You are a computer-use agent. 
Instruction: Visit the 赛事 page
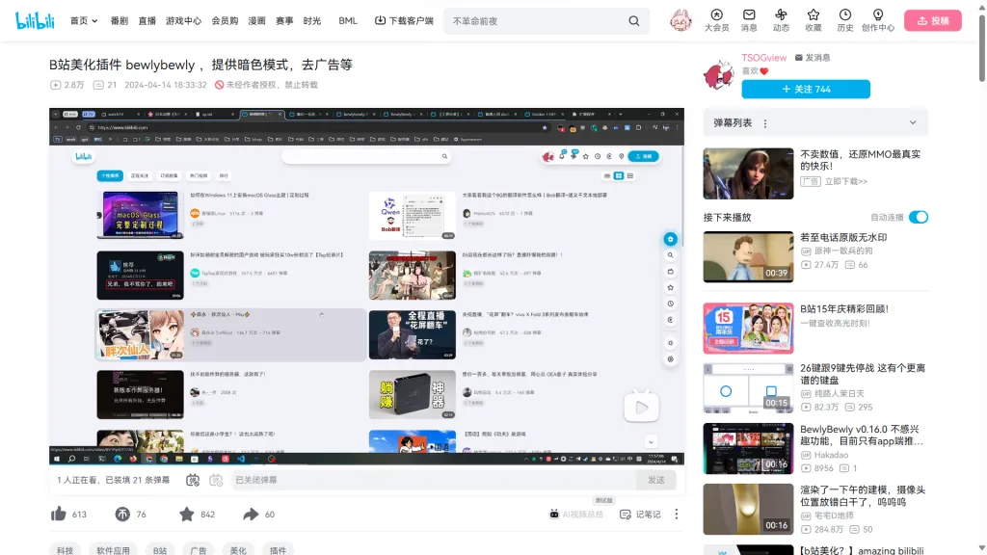point(284,21)
